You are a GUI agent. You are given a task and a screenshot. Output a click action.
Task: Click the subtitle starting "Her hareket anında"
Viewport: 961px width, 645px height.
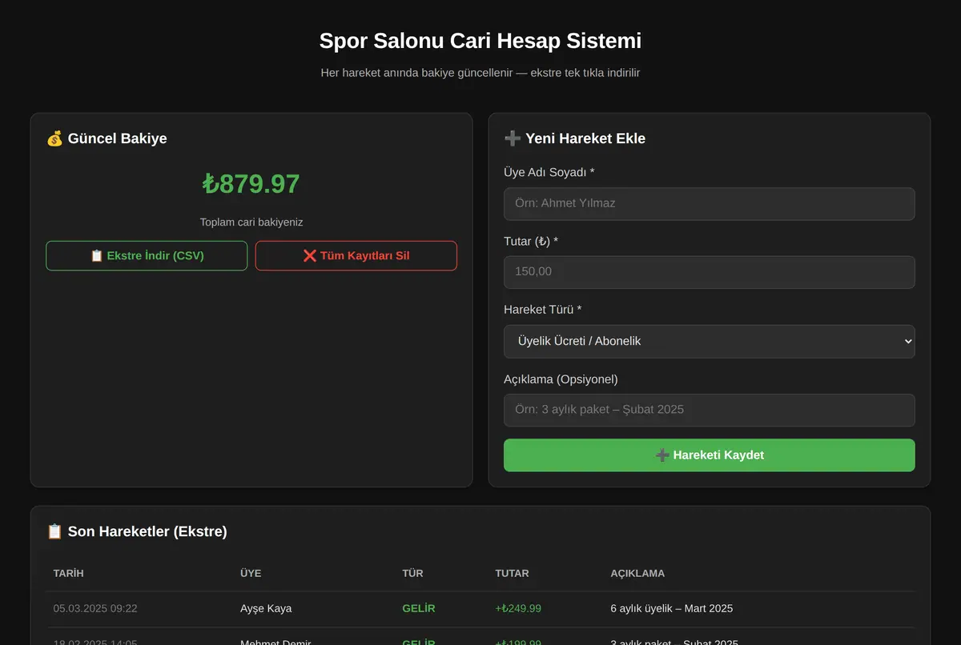[480, 73]
